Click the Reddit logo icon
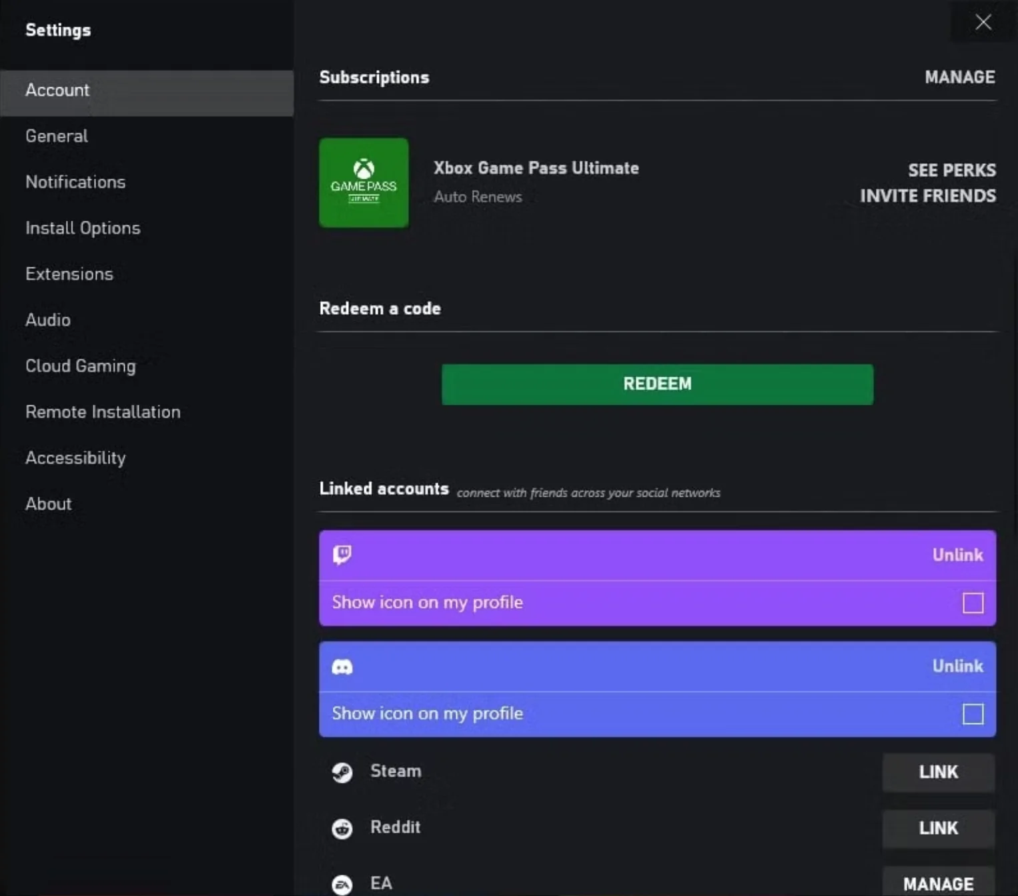Viewport: 1018px width, 896px height. click(x=342, y=829)
